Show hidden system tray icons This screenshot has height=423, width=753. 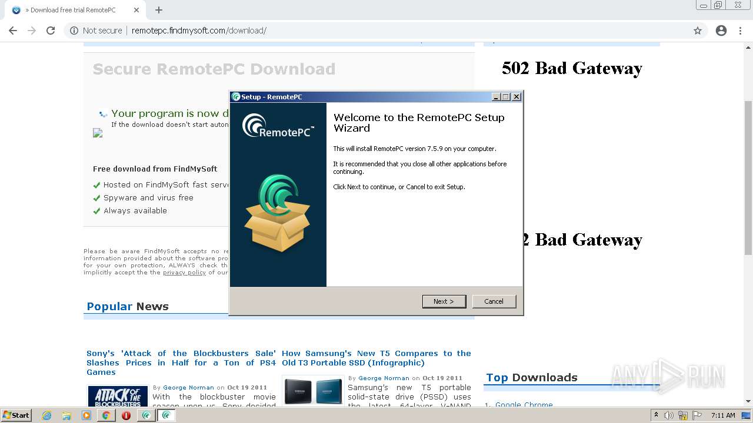[x=656, y=415]
